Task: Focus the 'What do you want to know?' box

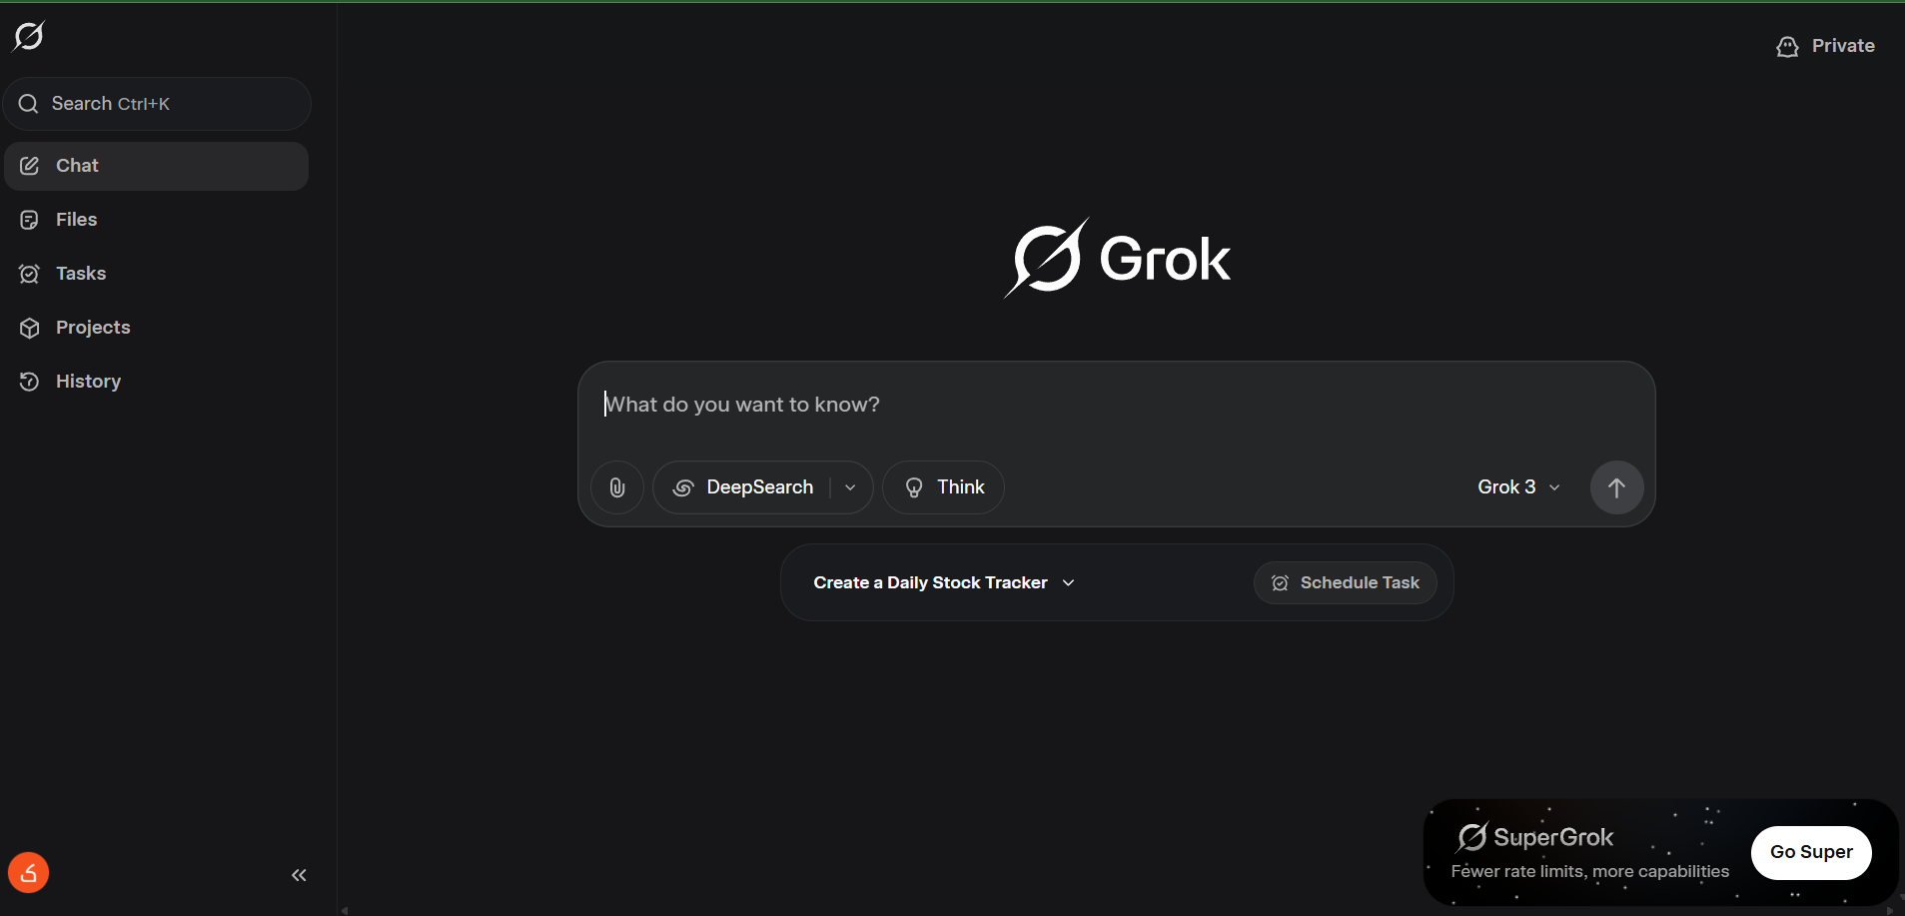Action: tap(1116, 405)
